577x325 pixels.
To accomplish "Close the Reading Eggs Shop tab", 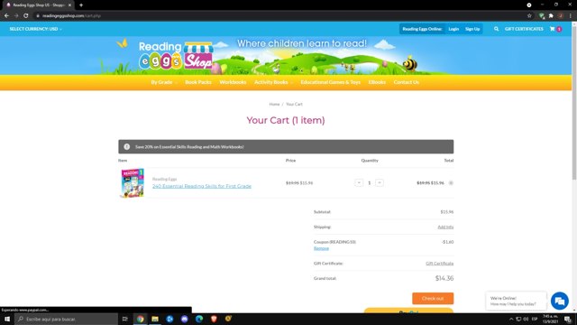I will tap(69, 5).
